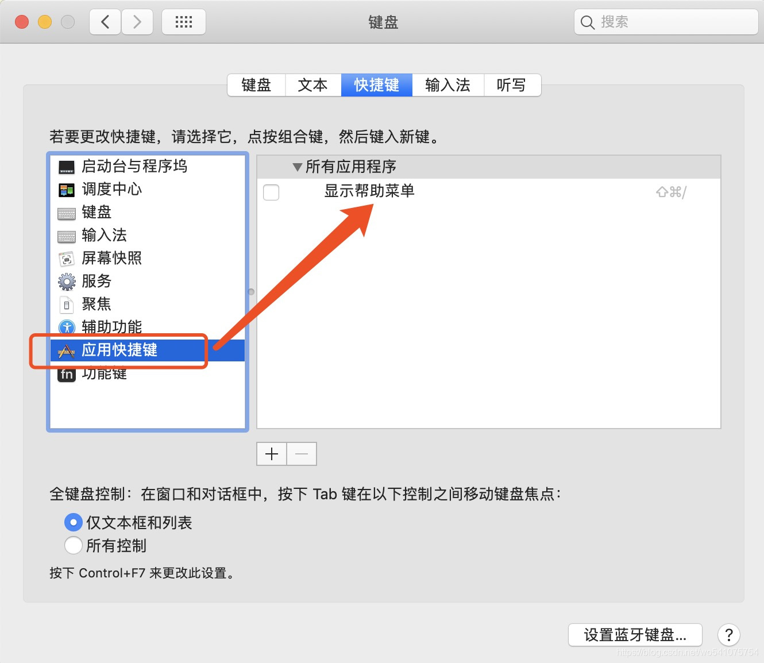This screenshot has width=764, height=663.
Task: Click the gear icon beside 服务
Action: click(x=67, y=282)
